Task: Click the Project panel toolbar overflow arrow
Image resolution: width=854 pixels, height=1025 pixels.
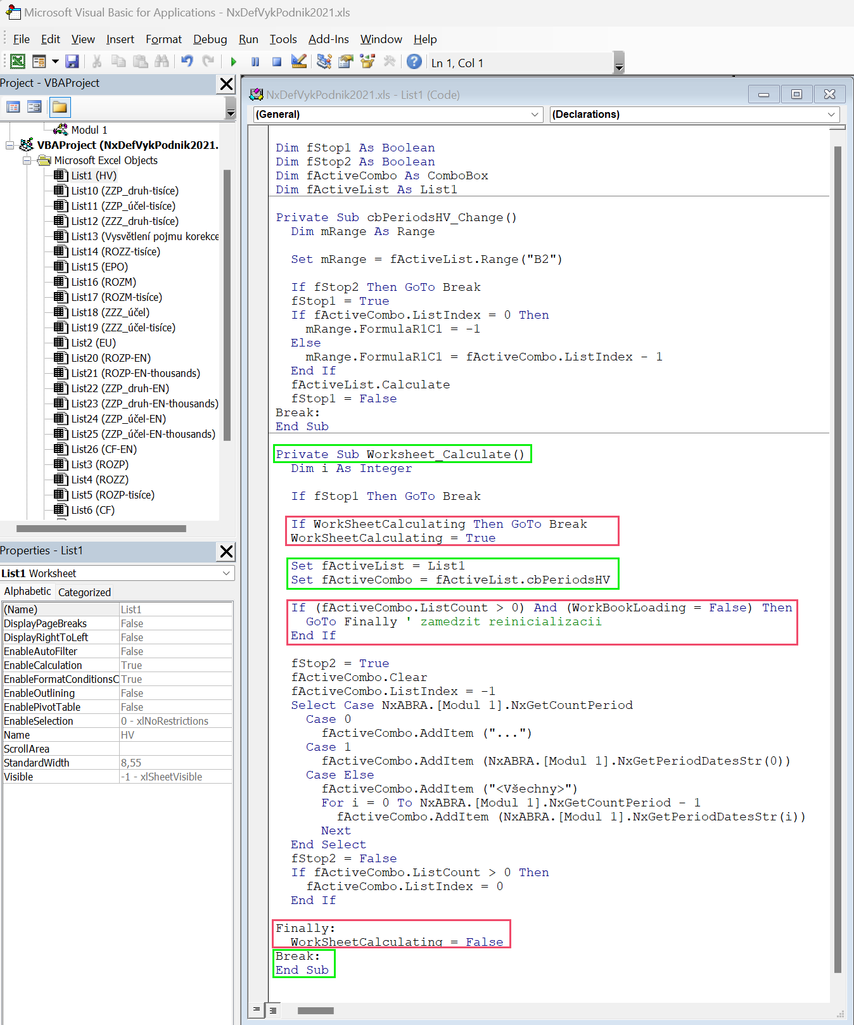Action: (x=231, y=108)
